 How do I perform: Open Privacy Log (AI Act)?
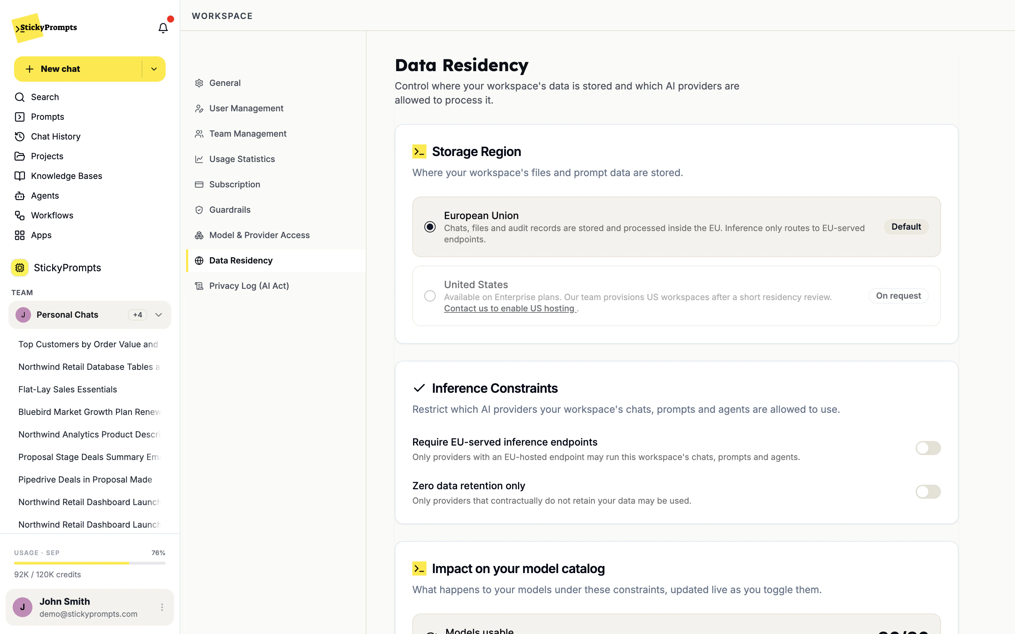click(276, 286)
